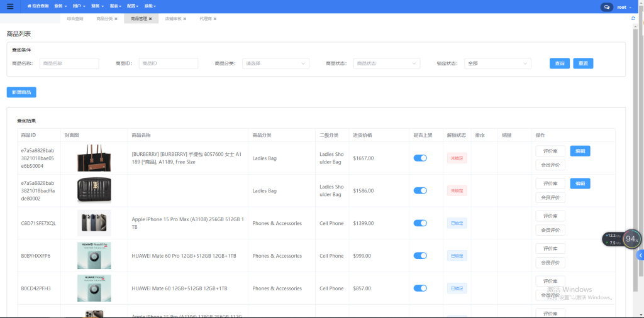Toggle 是否上架 switch for the $1657.00 BURBERRY row
Screen dimensions: 644x318
[420, 158]
